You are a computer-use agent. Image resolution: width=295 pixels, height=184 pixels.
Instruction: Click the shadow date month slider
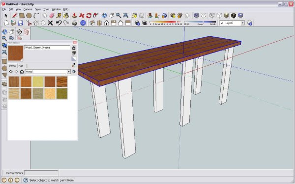tap(166, 23)
